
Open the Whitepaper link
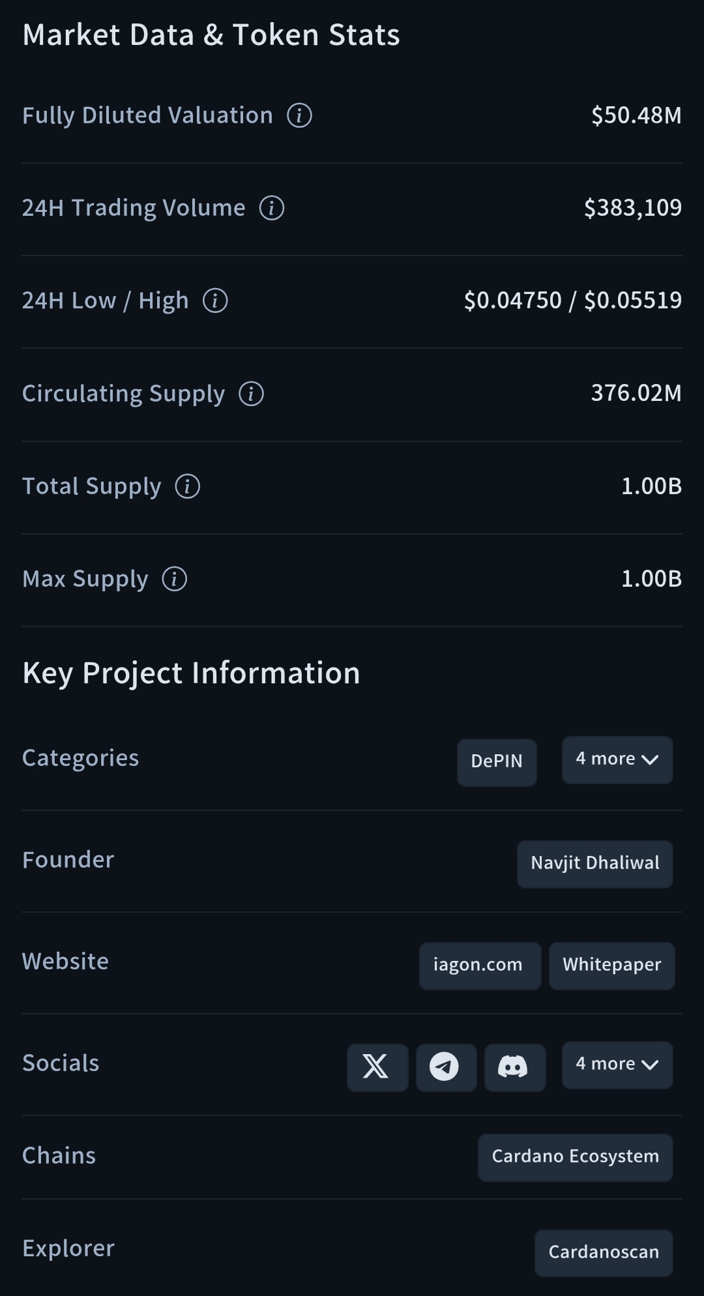[x=611, y=965]
